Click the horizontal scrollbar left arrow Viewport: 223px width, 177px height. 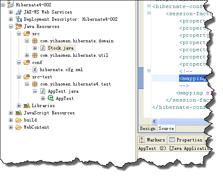155,122
